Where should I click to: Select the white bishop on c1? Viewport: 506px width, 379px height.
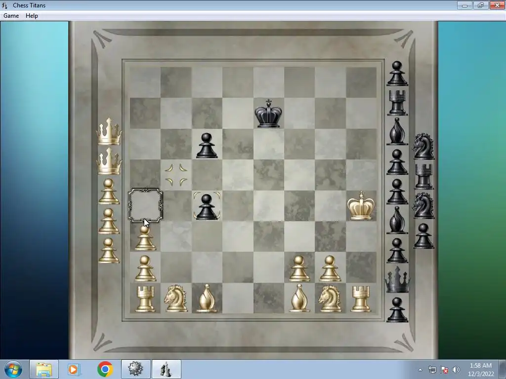(207, 299)
